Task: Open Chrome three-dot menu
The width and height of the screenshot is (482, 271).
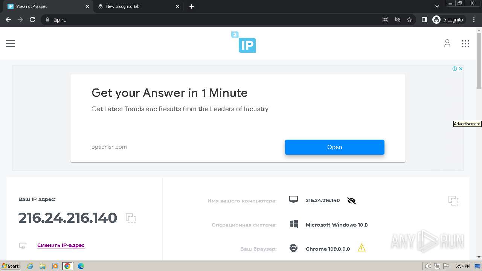Action: (474, 20)
